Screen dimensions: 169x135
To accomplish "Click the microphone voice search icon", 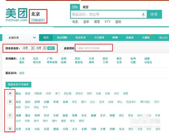I will (143, 15).
